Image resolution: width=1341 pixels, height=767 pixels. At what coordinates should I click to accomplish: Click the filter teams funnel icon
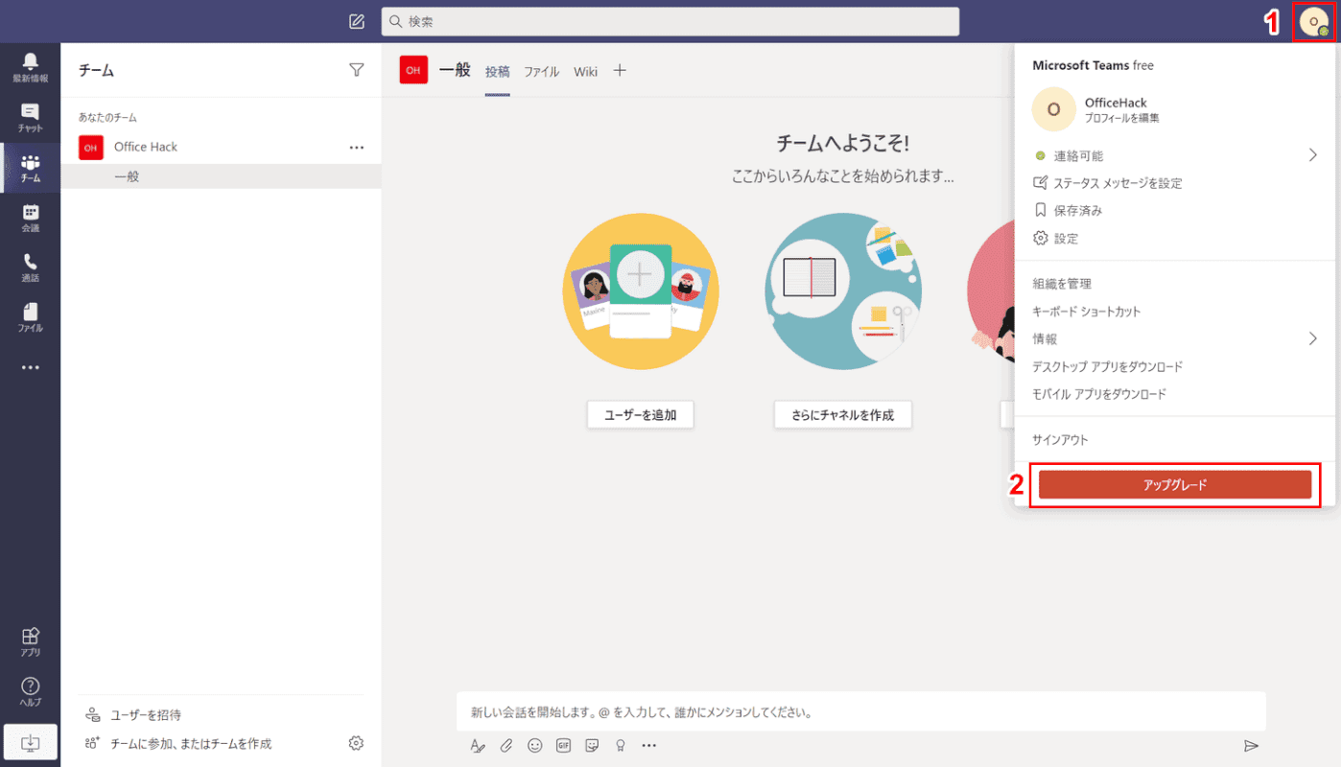(x=357, y=70)
